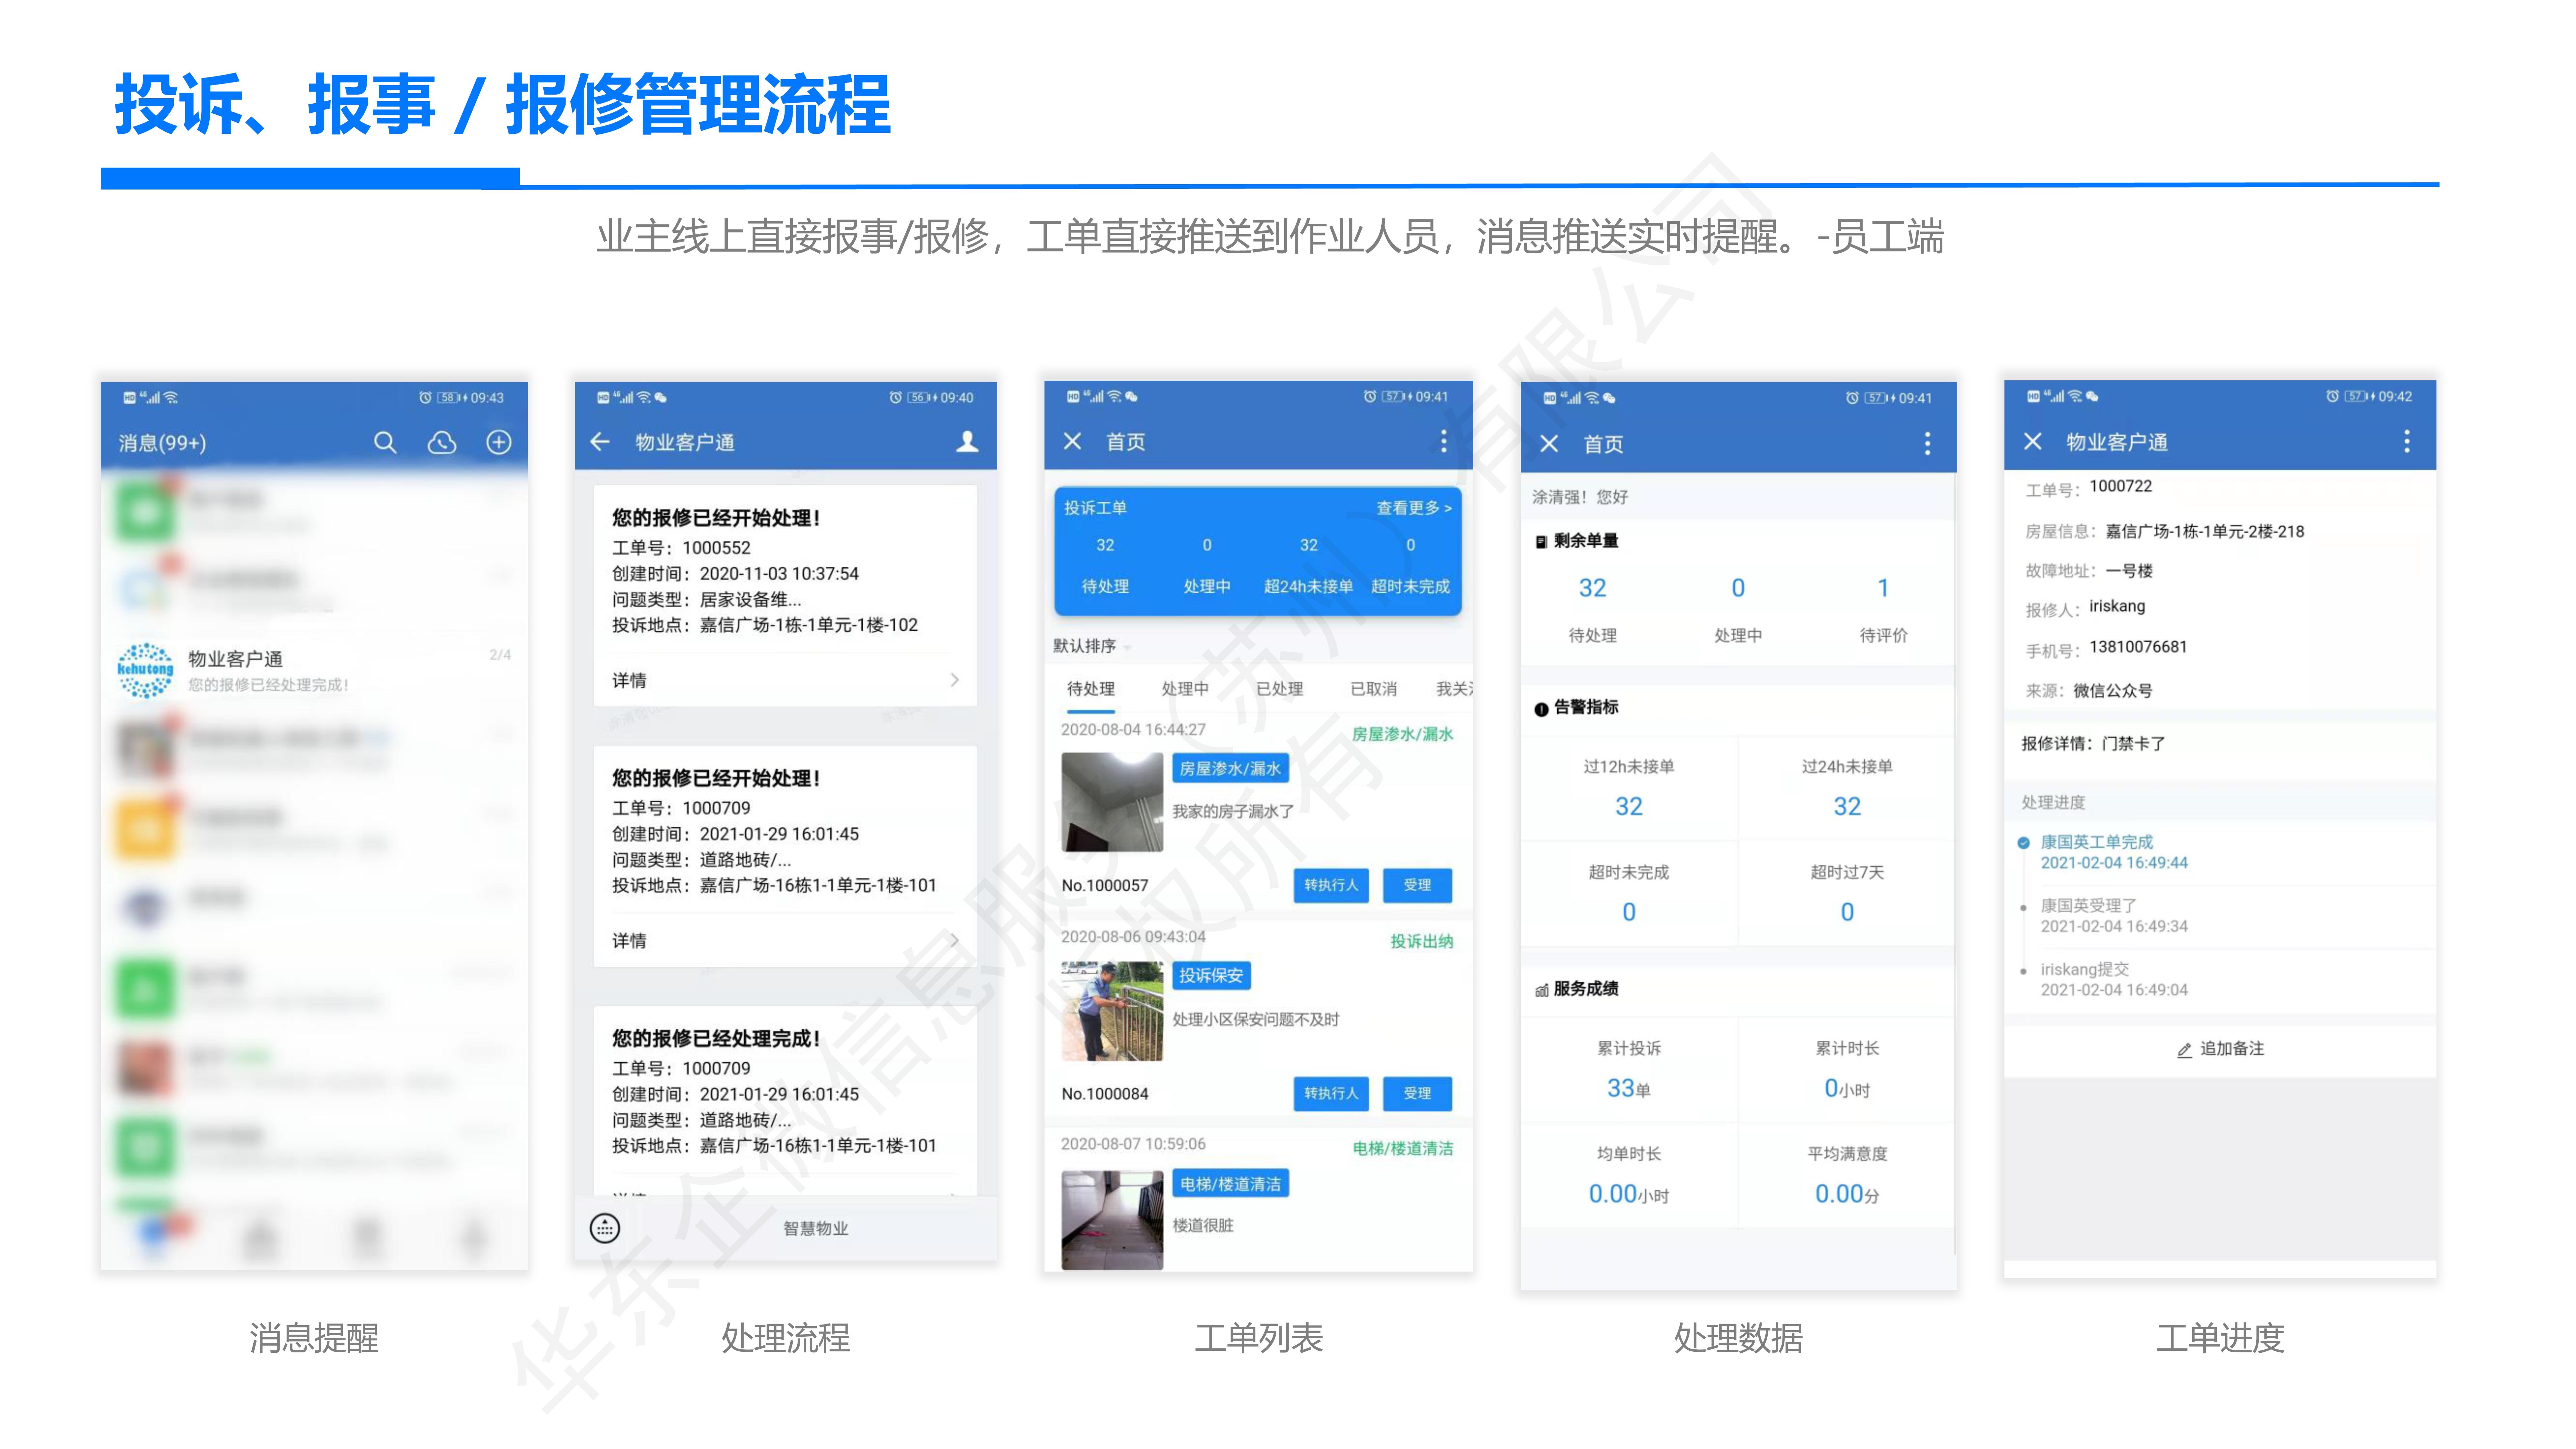Open the security guard photo thumbnail

(x=1112, y=1011)
